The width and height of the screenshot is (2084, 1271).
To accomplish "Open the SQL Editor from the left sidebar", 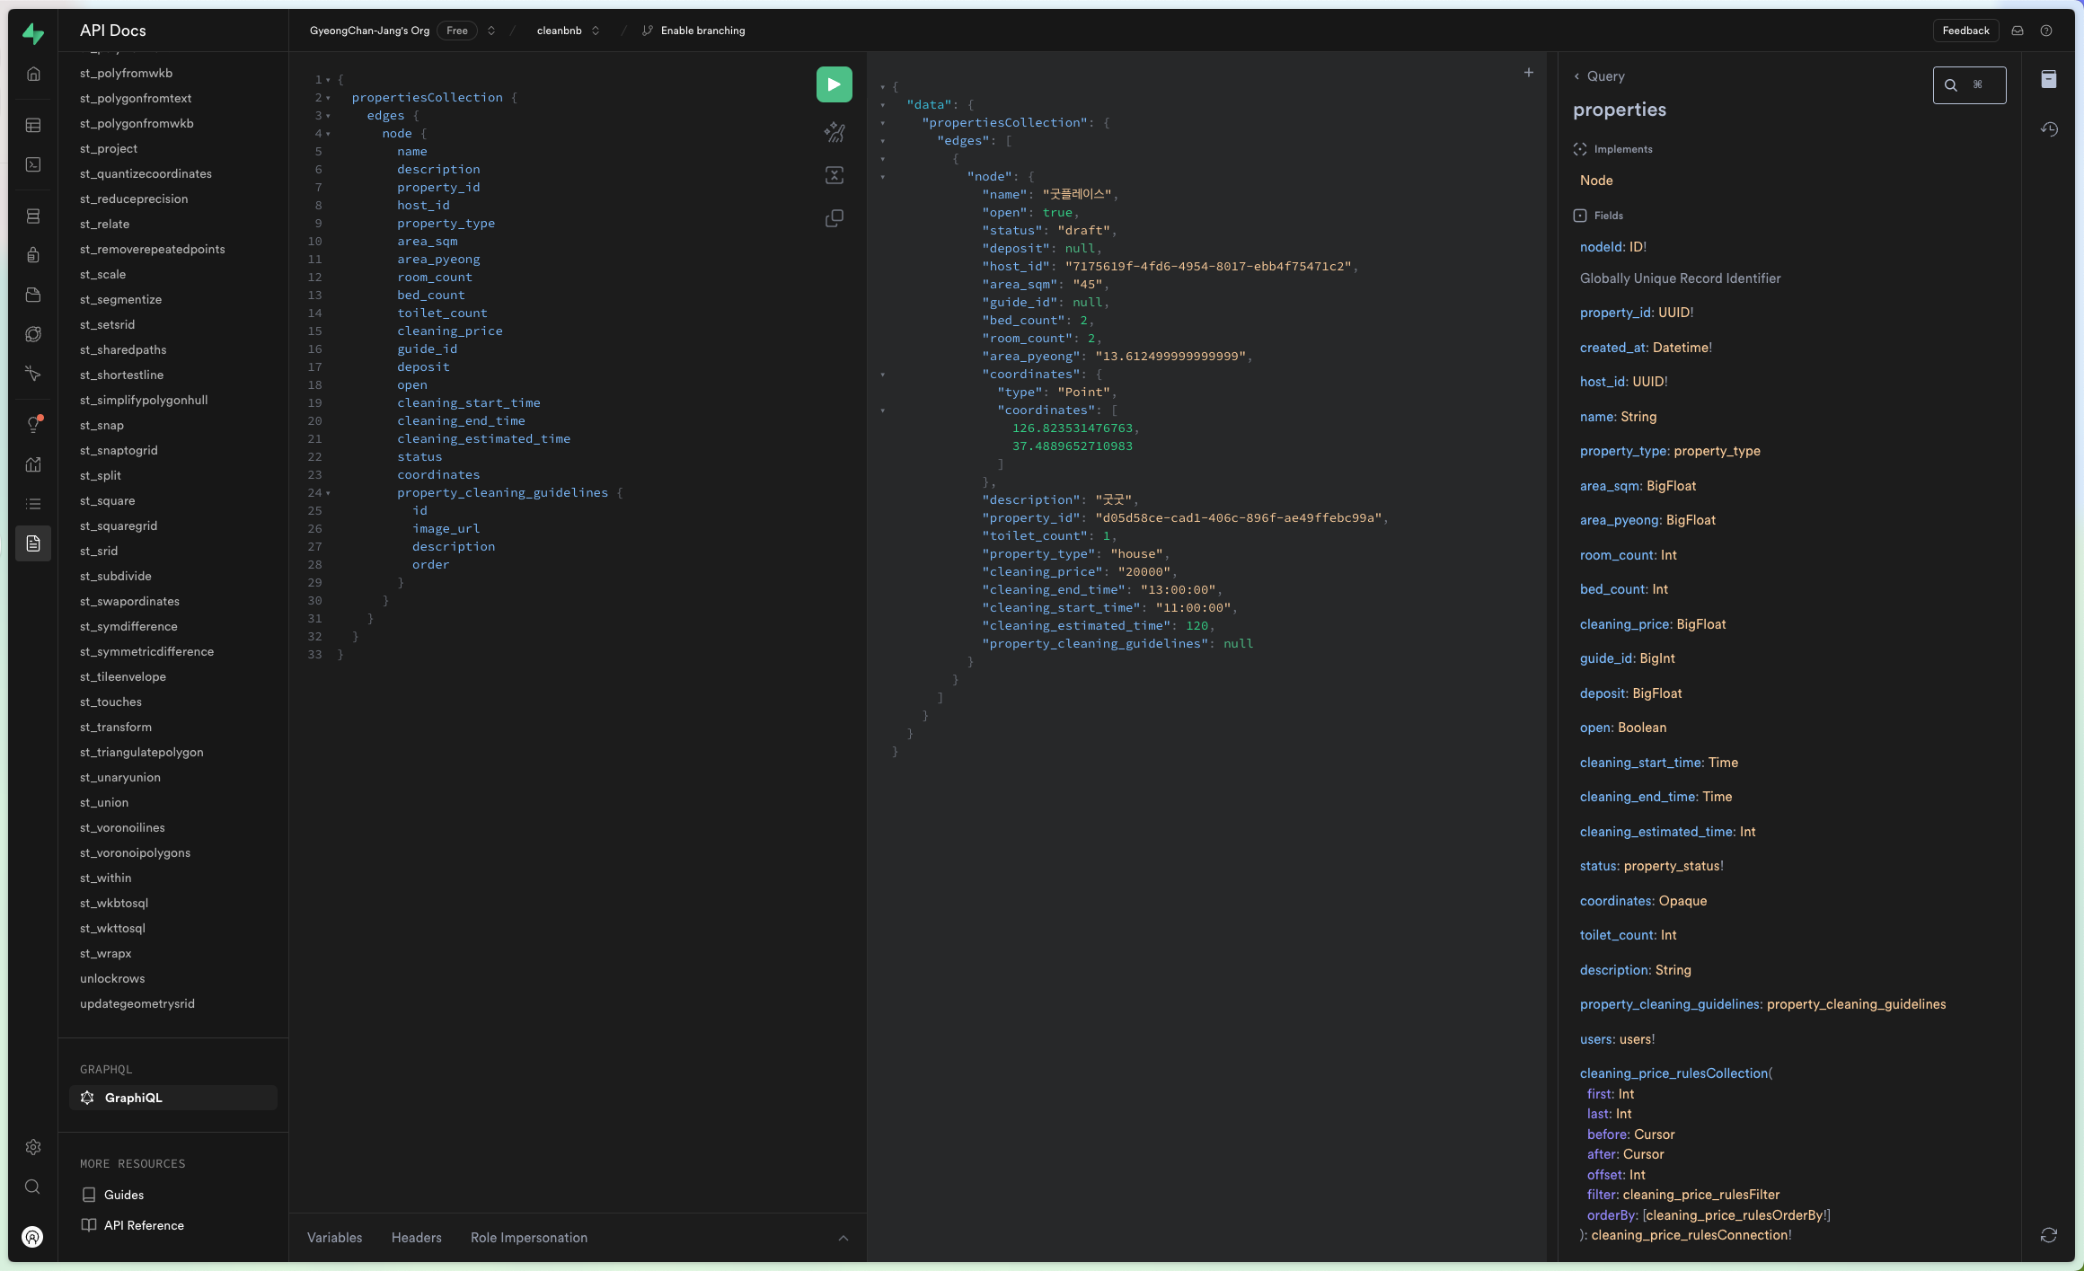I will (33, 165).
